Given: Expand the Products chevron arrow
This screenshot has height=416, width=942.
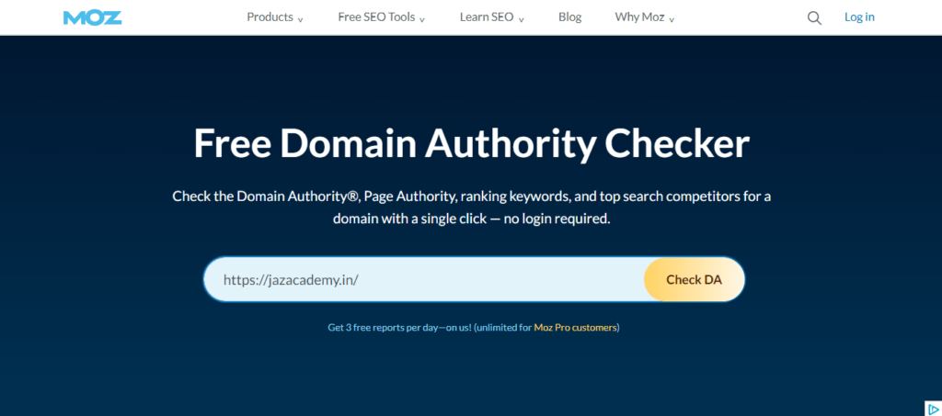Looking at the screenshot, I should click(x=301, y=19).
